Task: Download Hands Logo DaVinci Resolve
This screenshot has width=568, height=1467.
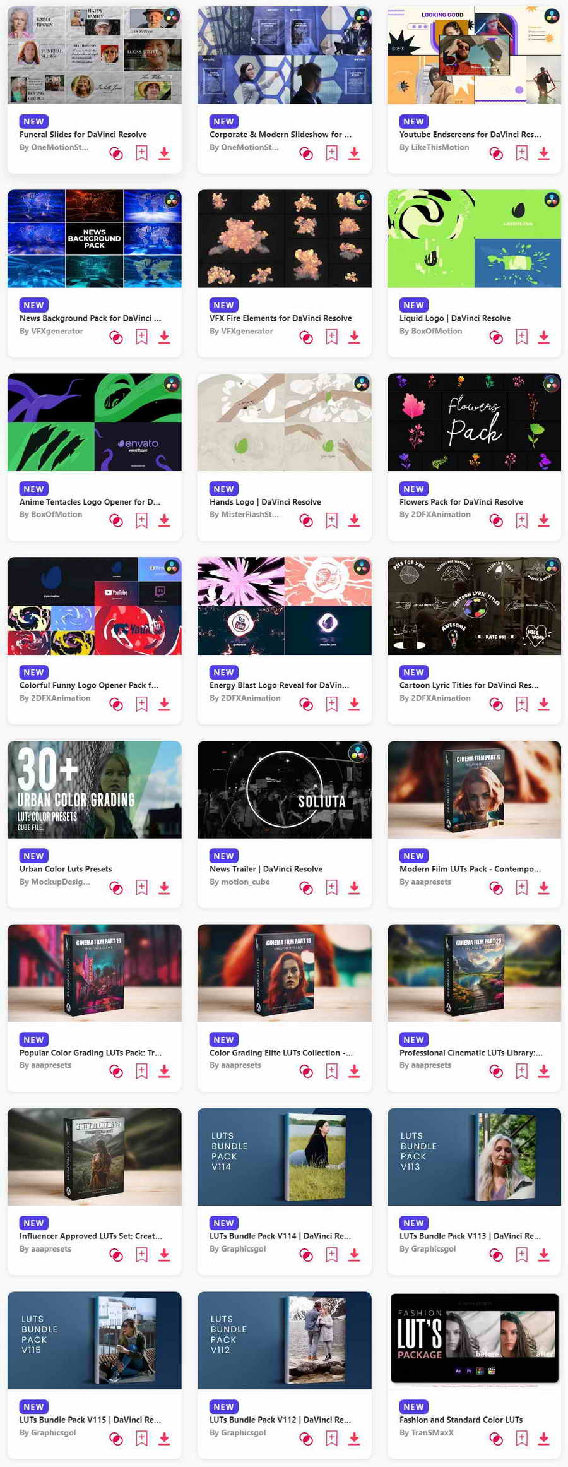Action: point(354,520)
